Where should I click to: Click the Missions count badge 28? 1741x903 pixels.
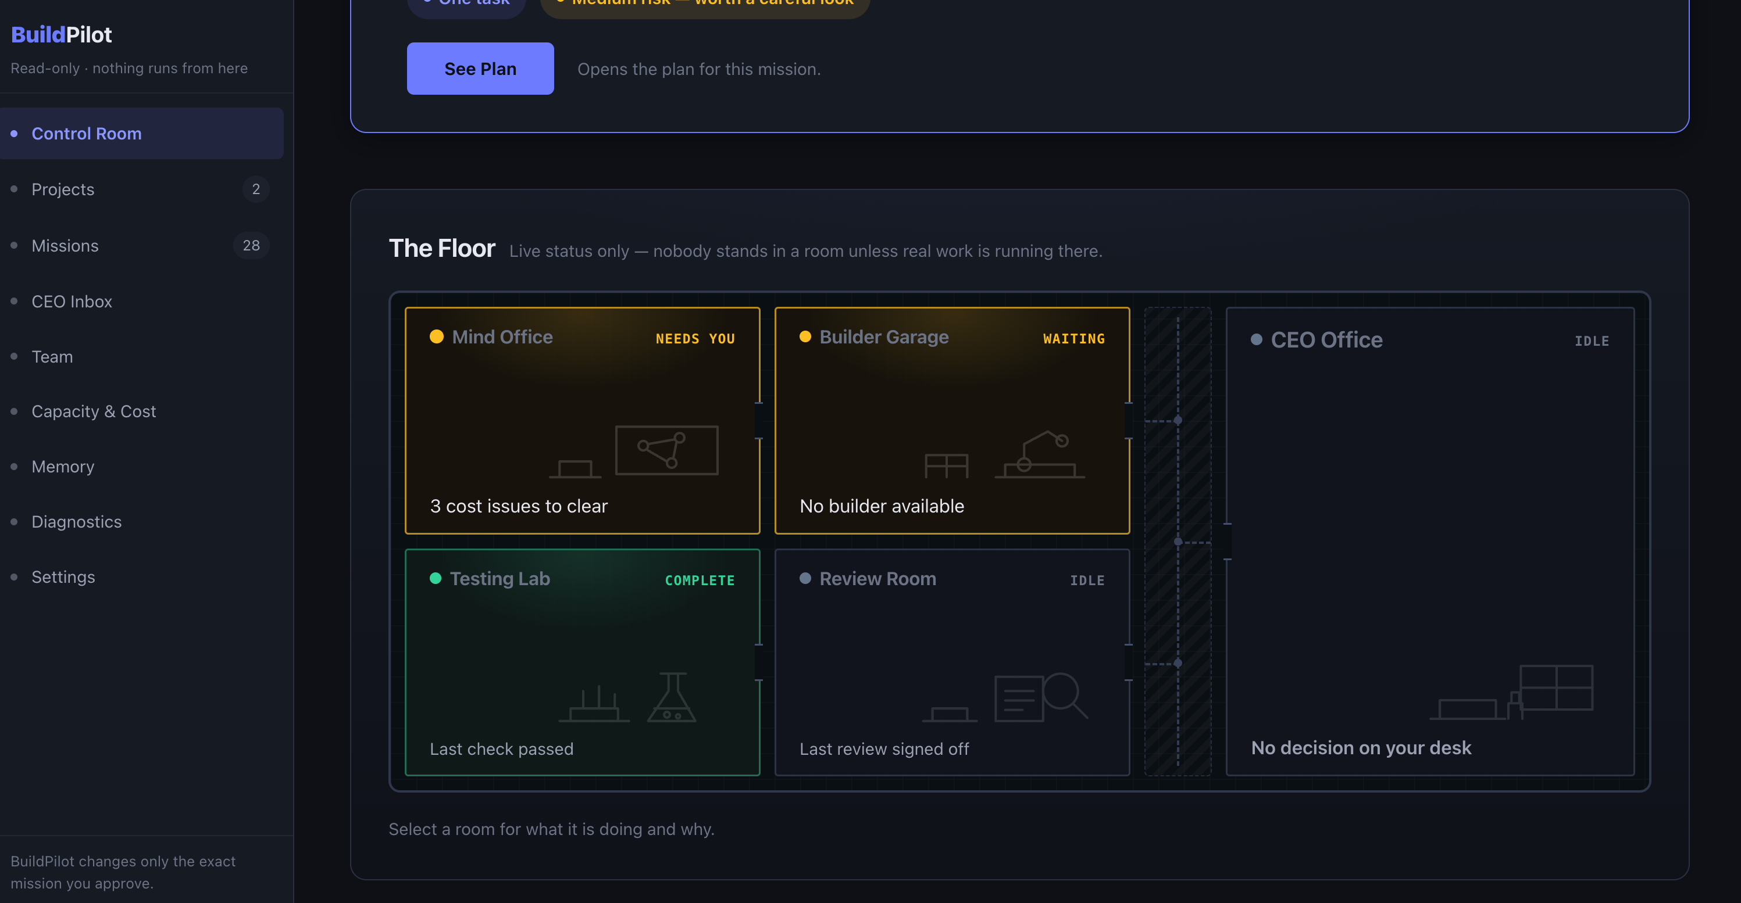(251, 246)
